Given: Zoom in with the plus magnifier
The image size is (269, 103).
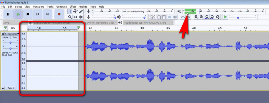Looking at the screenshot, I should click(x=196, y=17).
